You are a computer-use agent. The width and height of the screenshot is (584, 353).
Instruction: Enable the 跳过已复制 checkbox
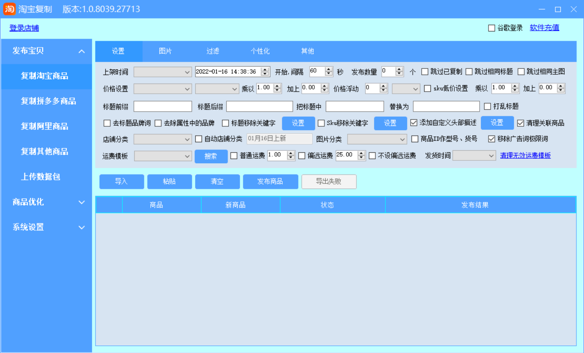click(x=425, y=72)
